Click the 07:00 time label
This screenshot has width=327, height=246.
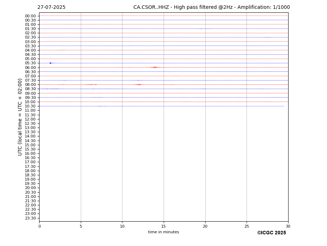(x=30, y=76)
